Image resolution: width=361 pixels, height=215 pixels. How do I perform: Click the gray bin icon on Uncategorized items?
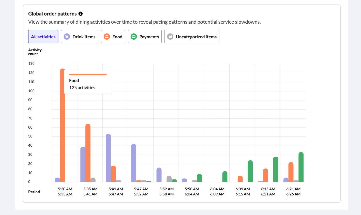click(170, 36)
